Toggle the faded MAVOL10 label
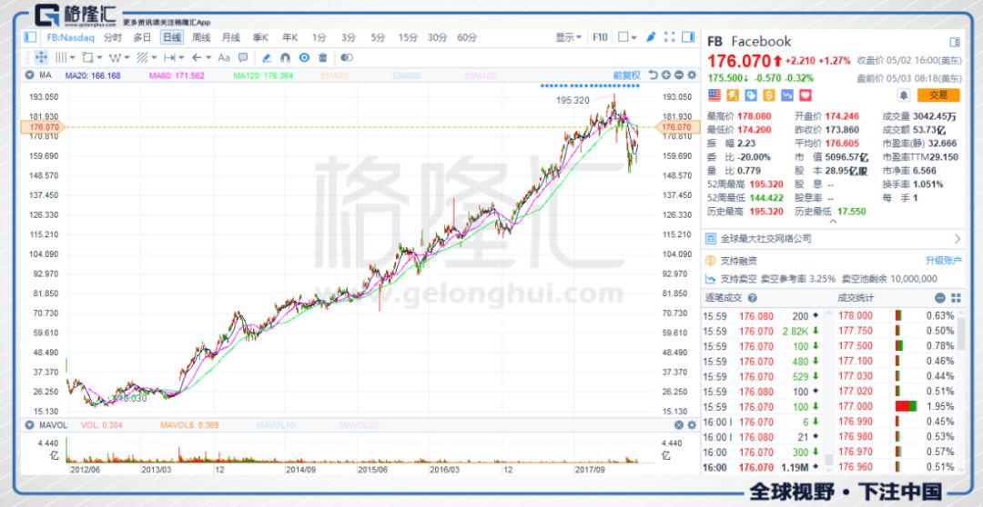This screenshot has width=983, height=507. tap(279, 425)
